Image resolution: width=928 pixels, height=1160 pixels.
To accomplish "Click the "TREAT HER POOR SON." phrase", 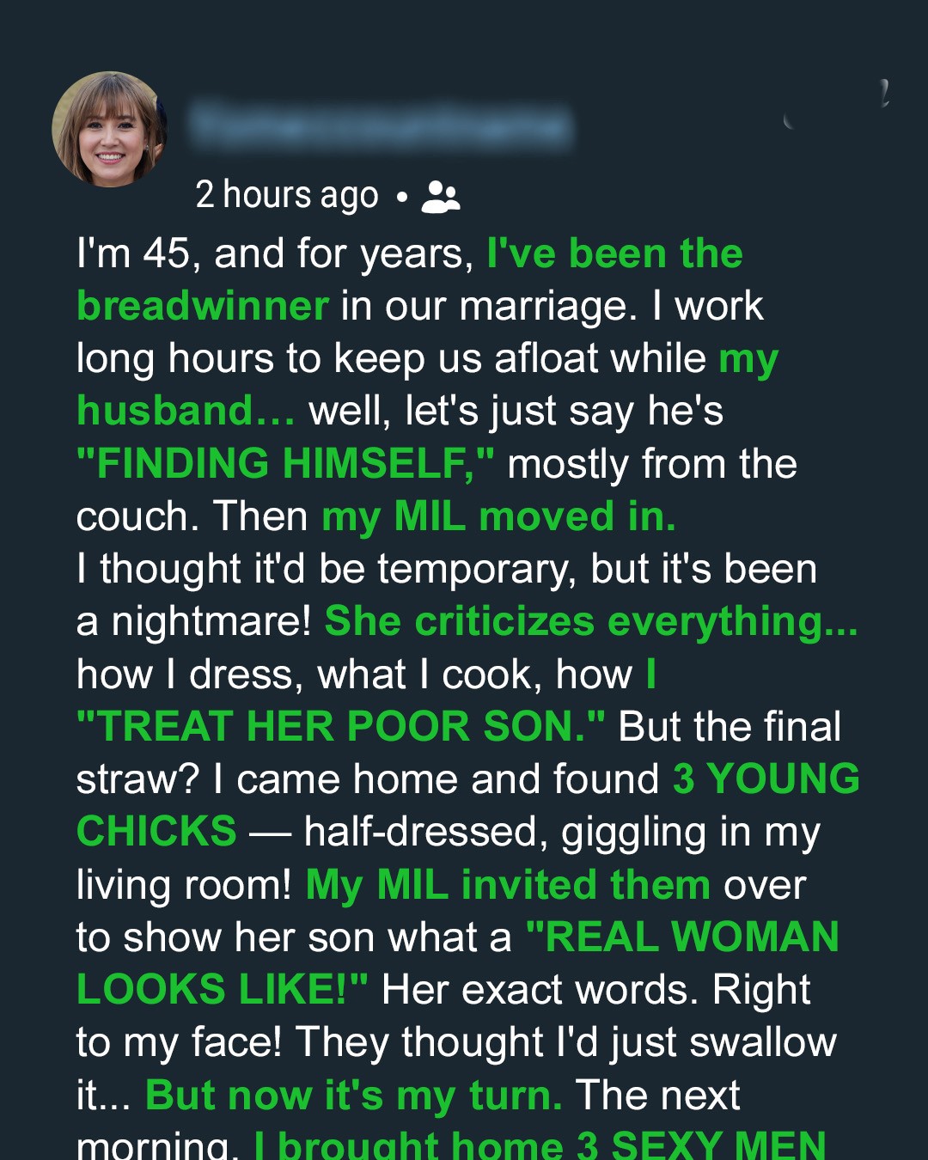I will tap(340, 727).
